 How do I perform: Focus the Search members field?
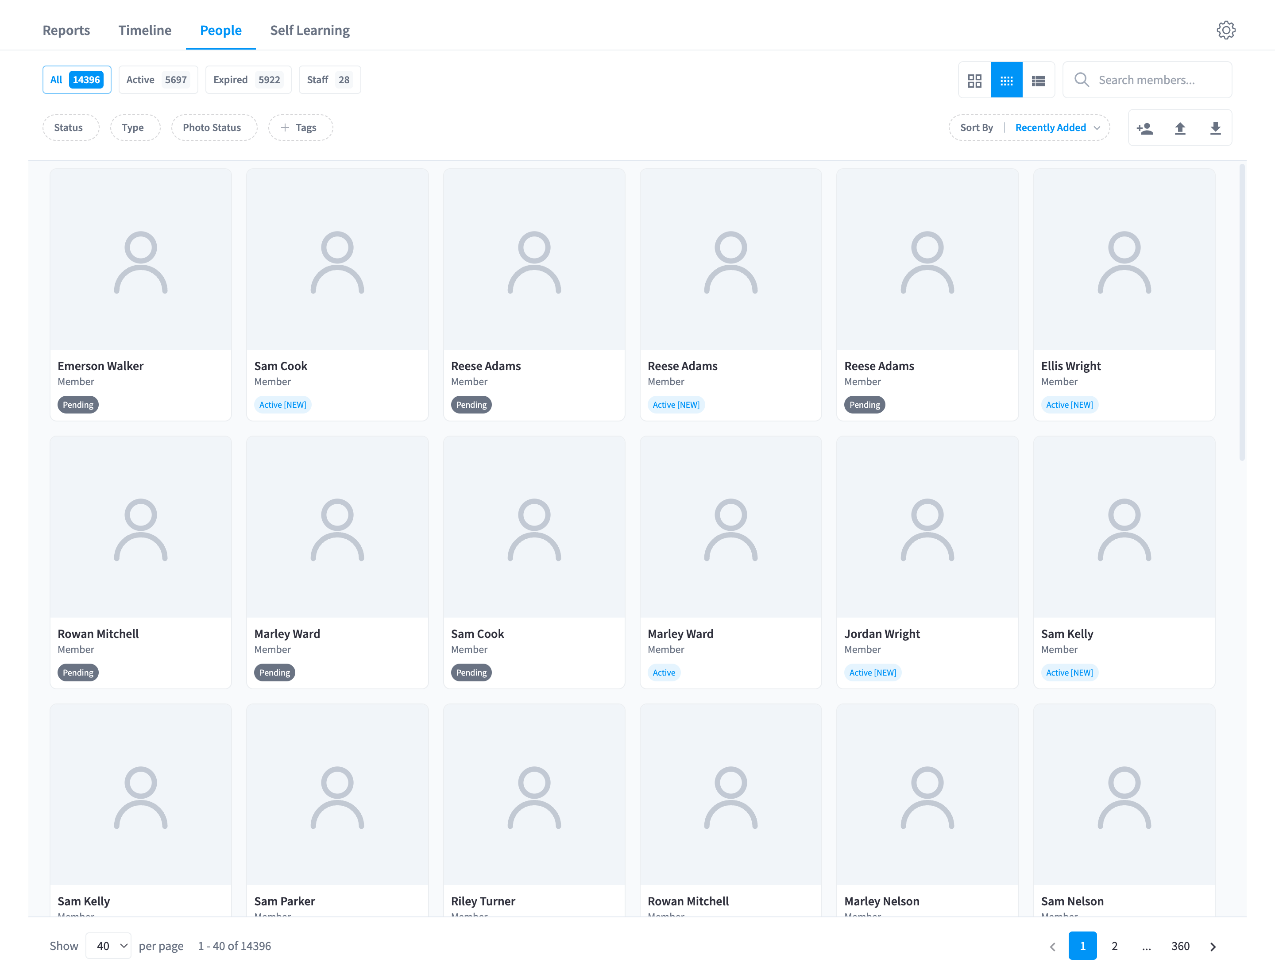(x=1147, y=80)
